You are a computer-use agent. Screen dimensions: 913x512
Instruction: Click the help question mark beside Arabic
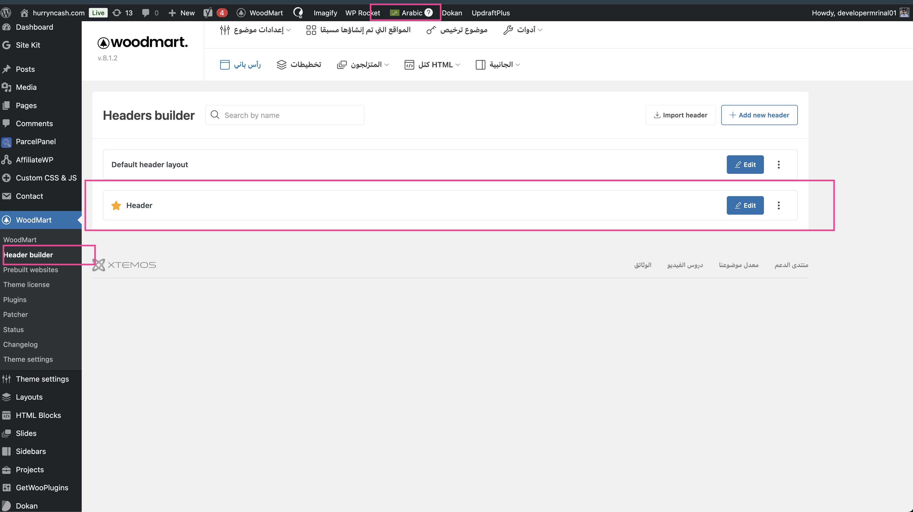point(428,12)
